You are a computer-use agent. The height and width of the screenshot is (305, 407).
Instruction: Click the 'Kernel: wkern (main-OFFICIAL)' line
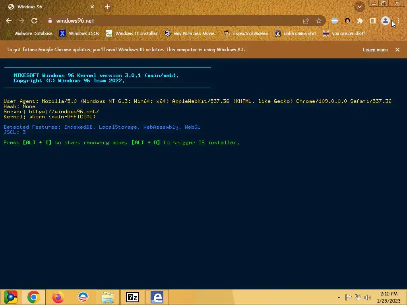pos(50,117)
